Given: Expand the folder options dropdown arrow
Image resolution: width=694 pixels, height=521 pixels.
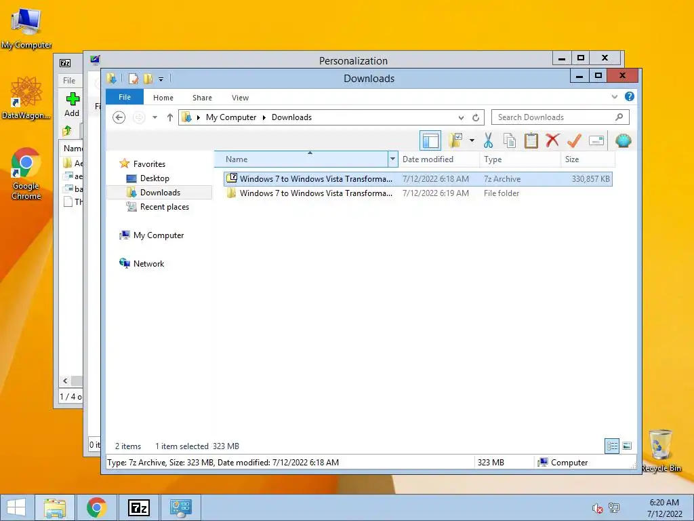Looking at the screenshot, I should 472,141.
